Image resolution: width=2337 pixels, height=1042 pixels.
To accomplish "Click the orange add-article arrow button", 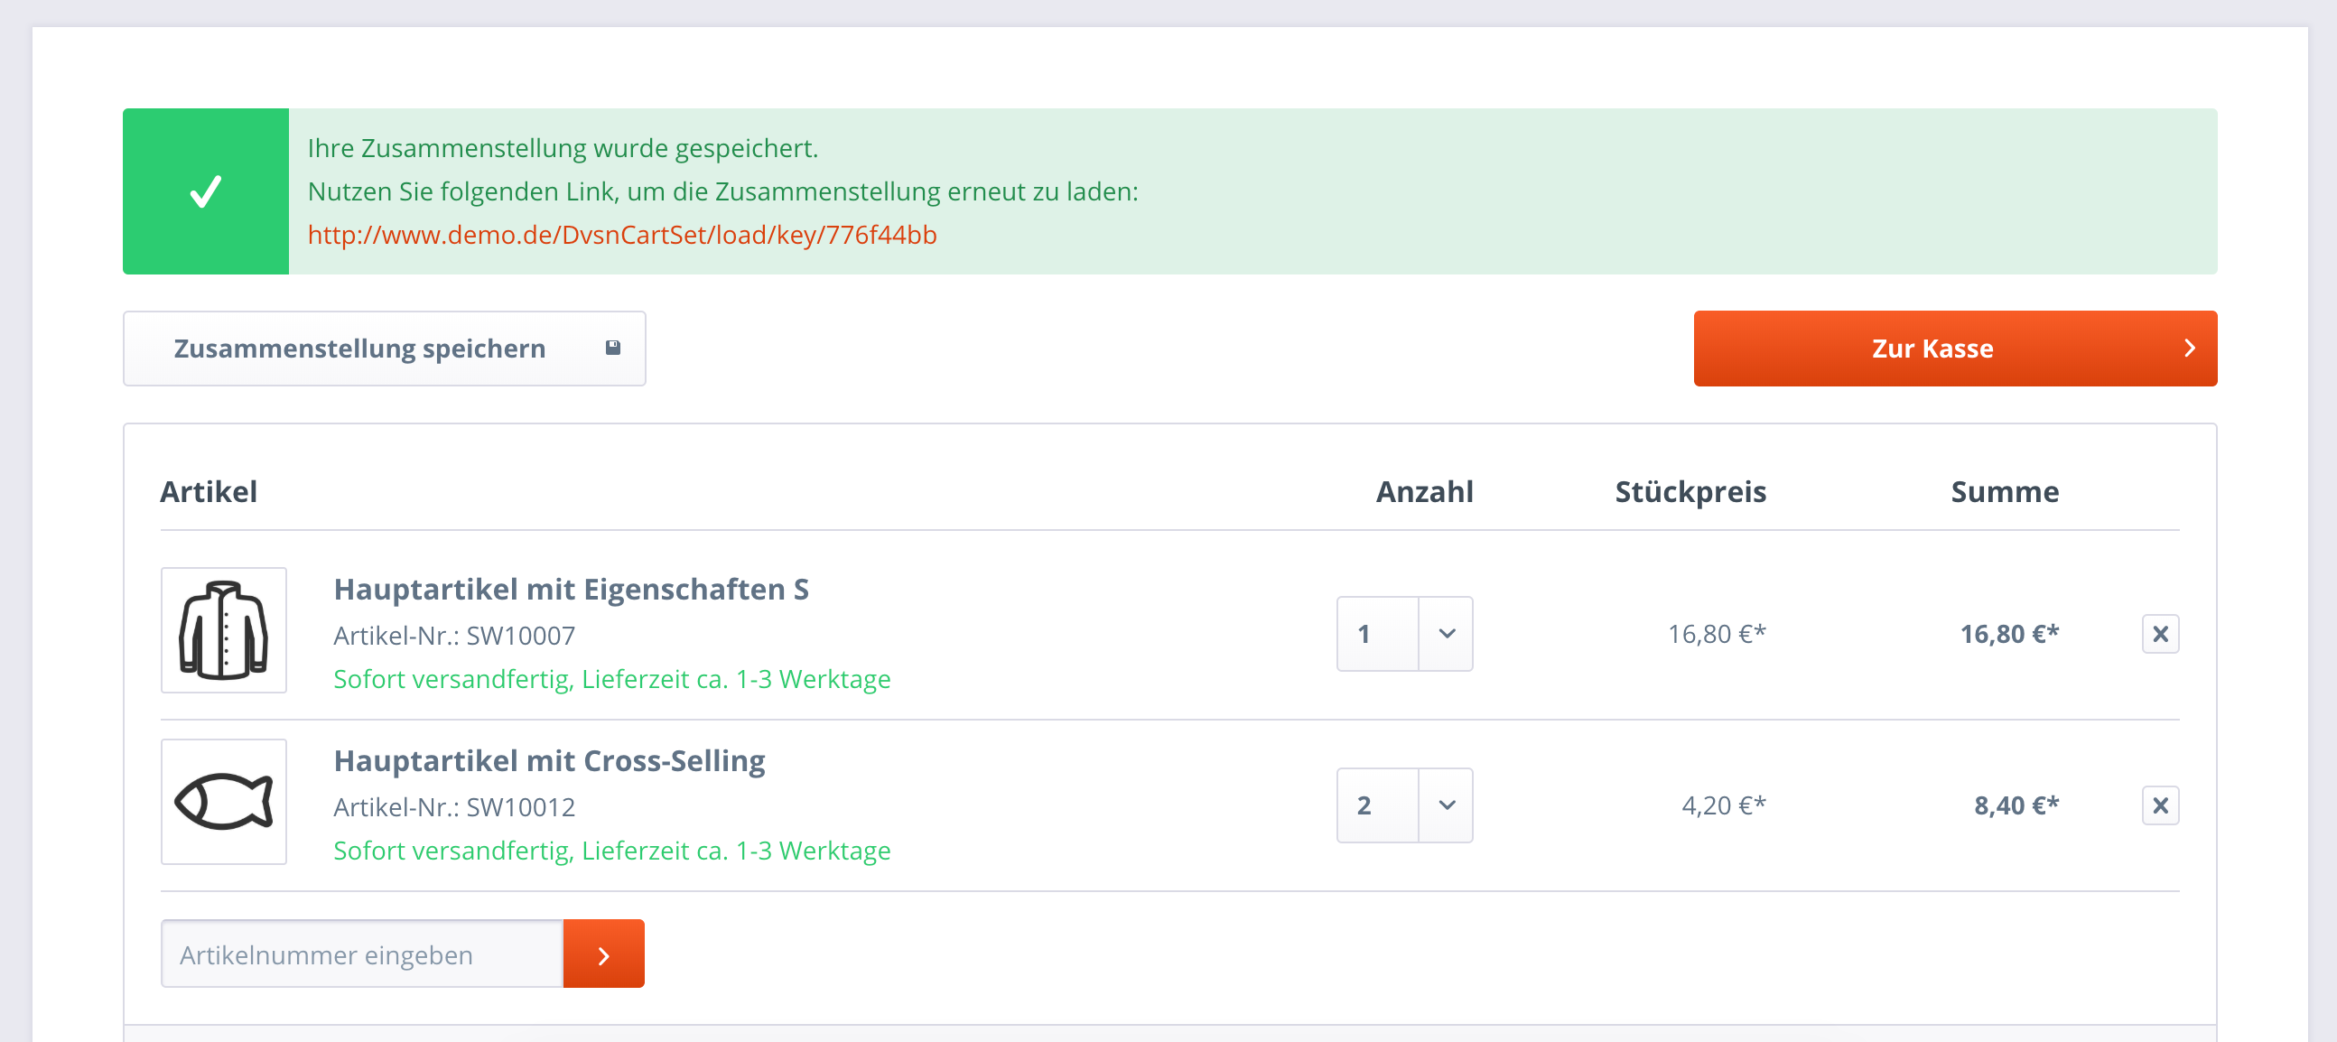I will coord(603,954).
